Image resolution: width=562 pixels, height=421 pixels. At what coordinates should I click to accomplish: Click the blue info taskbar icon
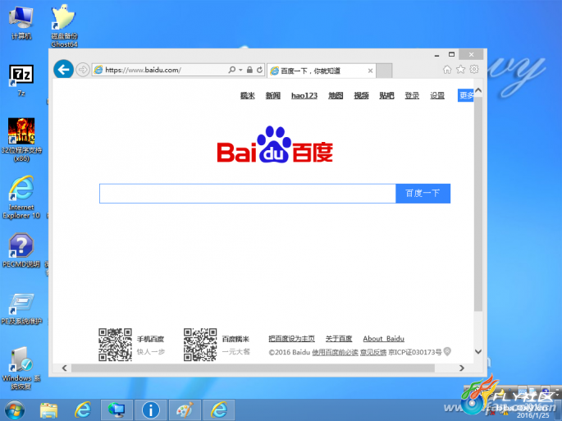(150, 410)
